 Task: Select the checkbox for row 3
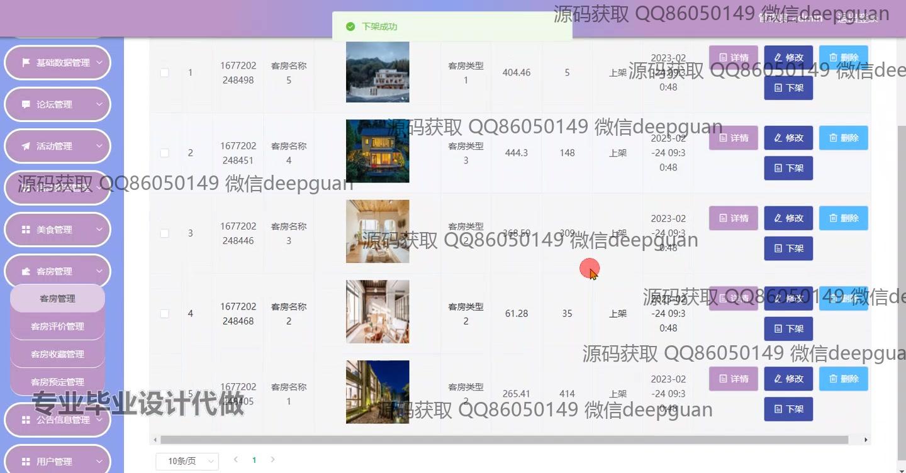164,233
